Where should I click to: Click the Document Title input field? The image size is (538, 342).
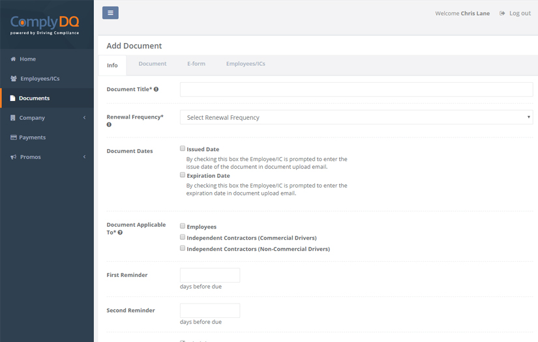pyautogui.click(x=356, y=89)
